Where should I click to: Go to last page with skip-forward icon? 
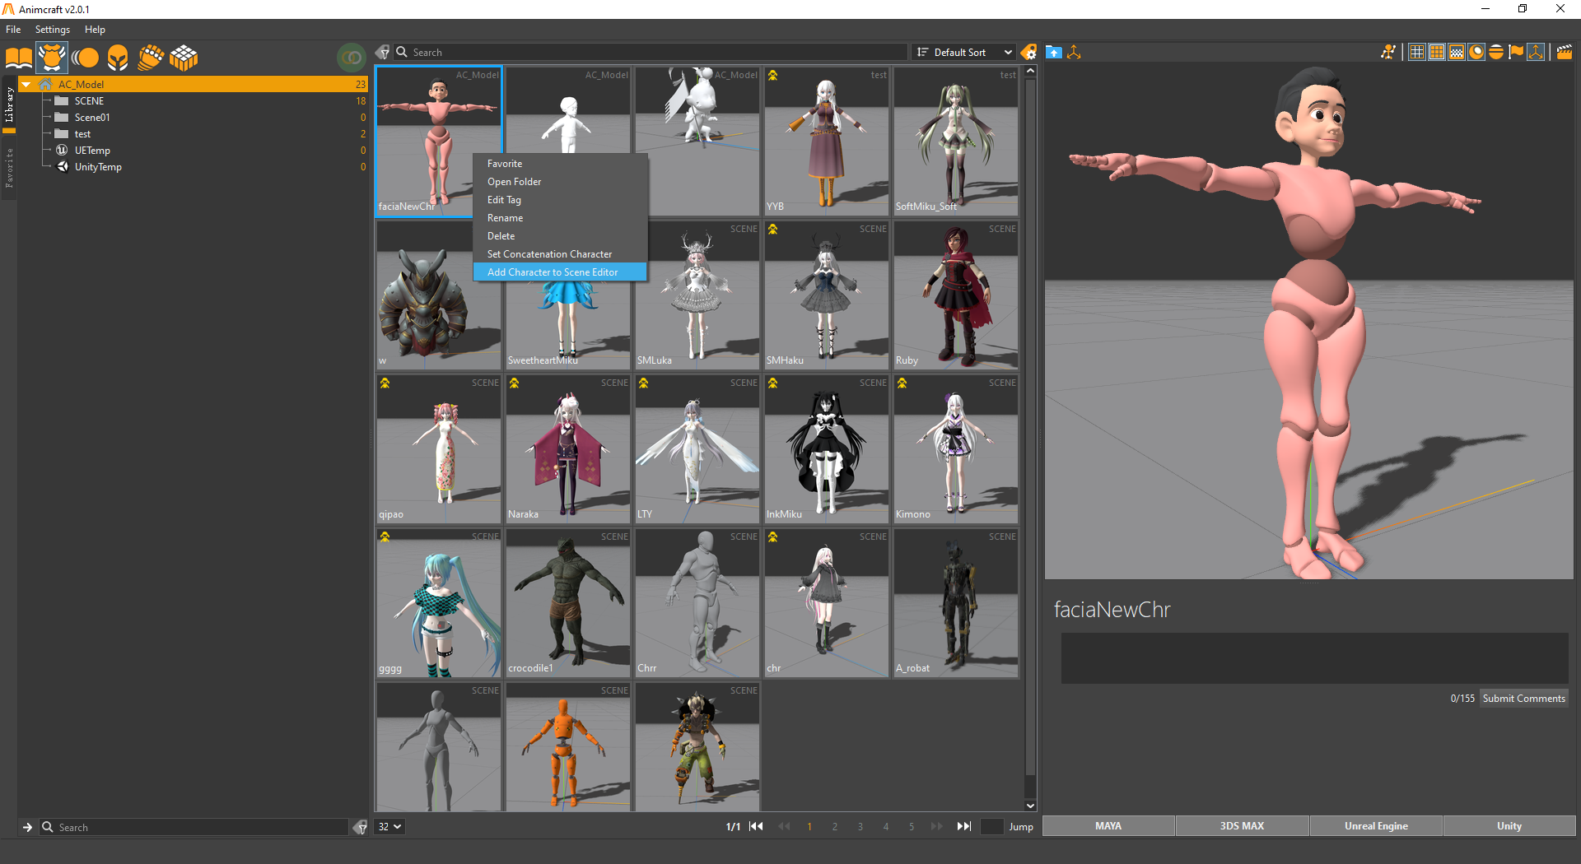(963, 826)
